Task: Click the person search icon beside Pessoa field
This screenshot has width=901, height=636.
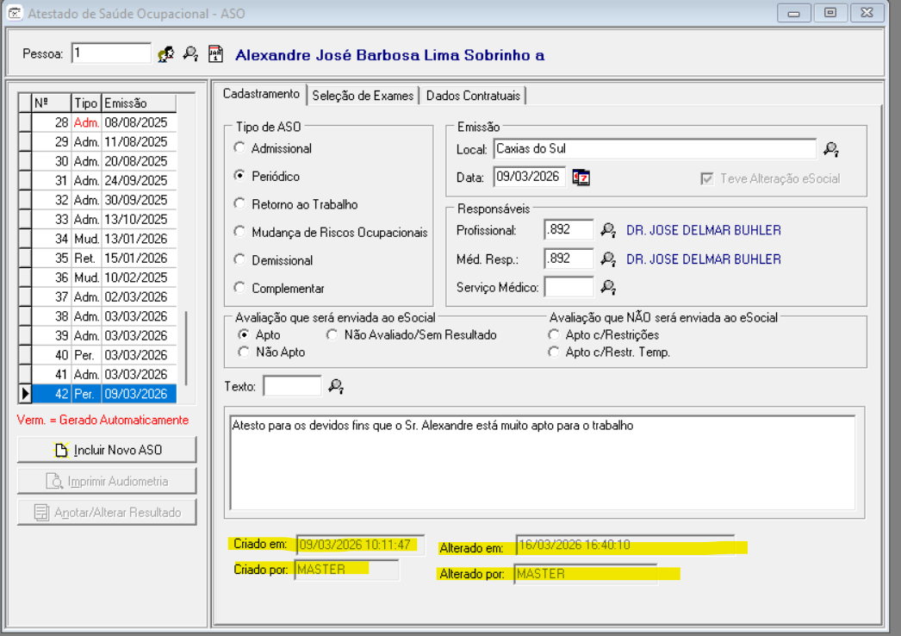Action: pos(165,54)
